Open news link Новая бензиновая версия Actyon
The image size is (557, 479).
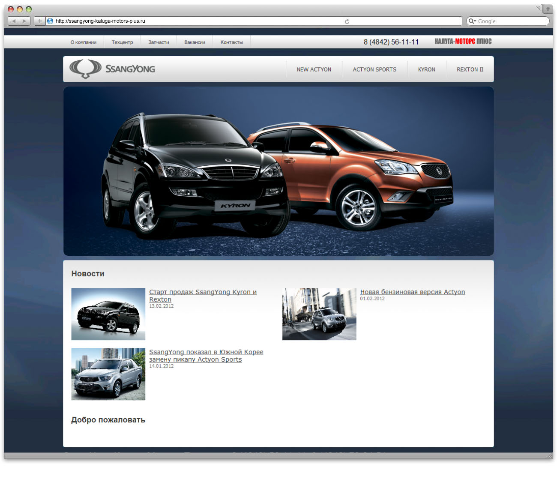(x=413, y=292)
